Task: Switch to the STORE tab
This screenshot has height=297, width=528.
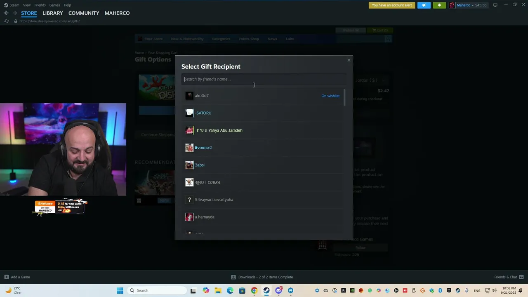Action: (29, 13)
